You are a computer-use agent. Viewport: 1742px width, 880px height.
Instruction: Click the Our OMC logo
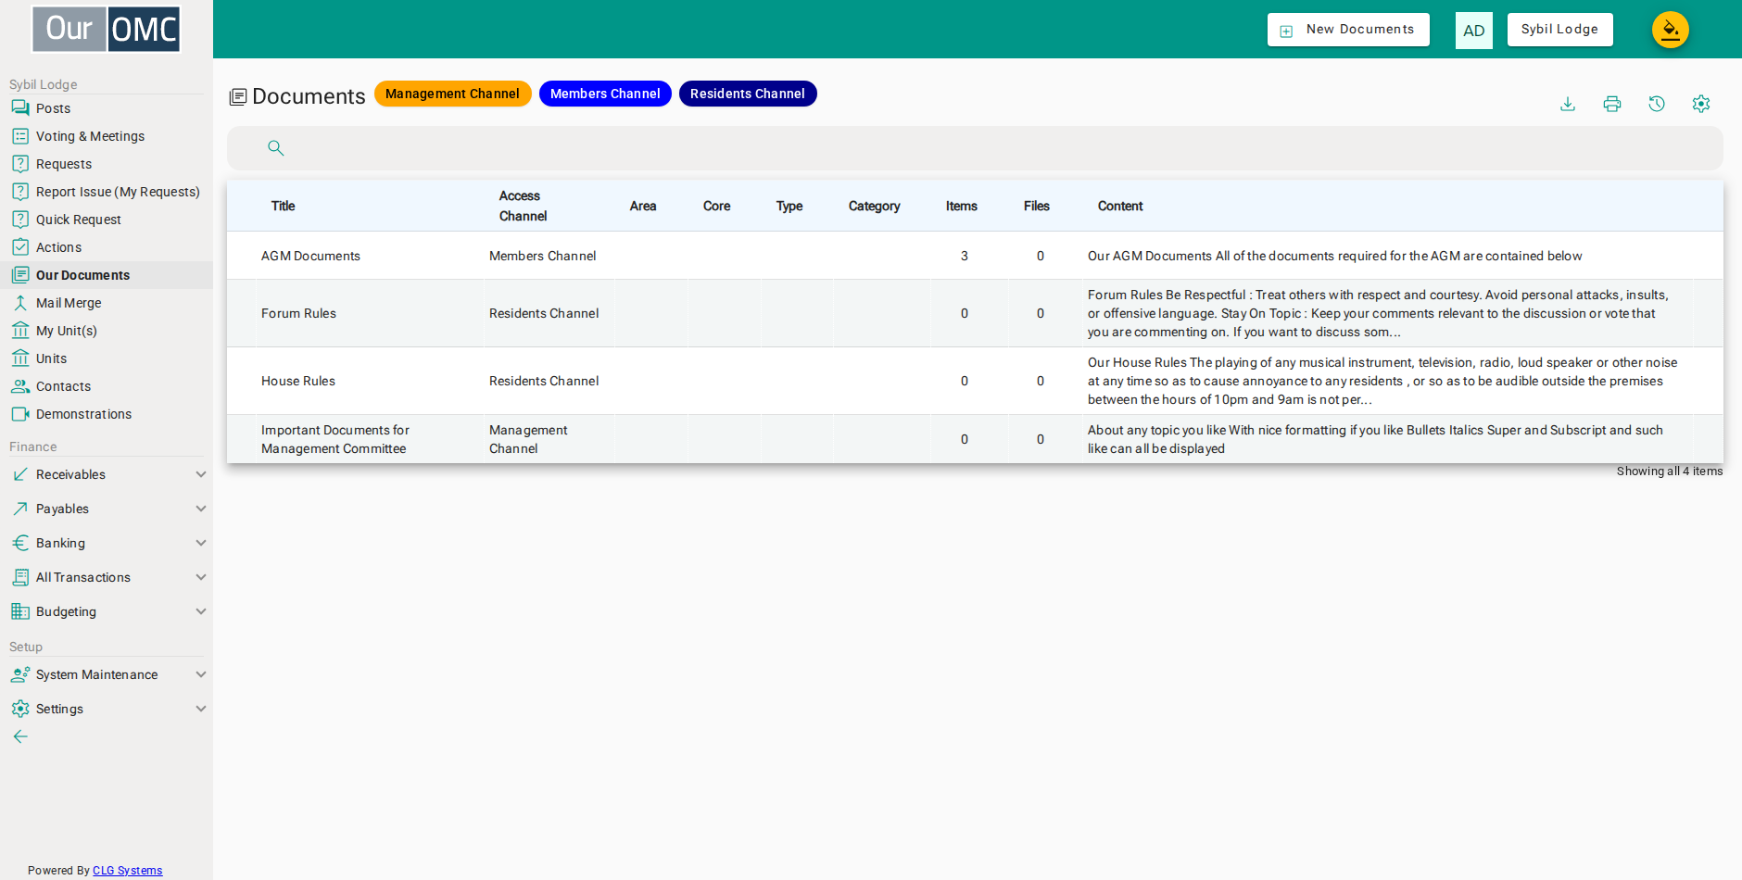[x=107, y=30]
